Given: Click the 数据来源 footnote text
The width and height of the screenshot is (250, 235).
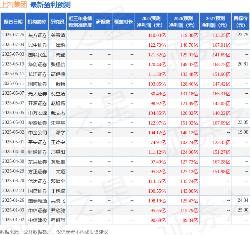Looking at the screenshot, I should (x=54, y=232).
